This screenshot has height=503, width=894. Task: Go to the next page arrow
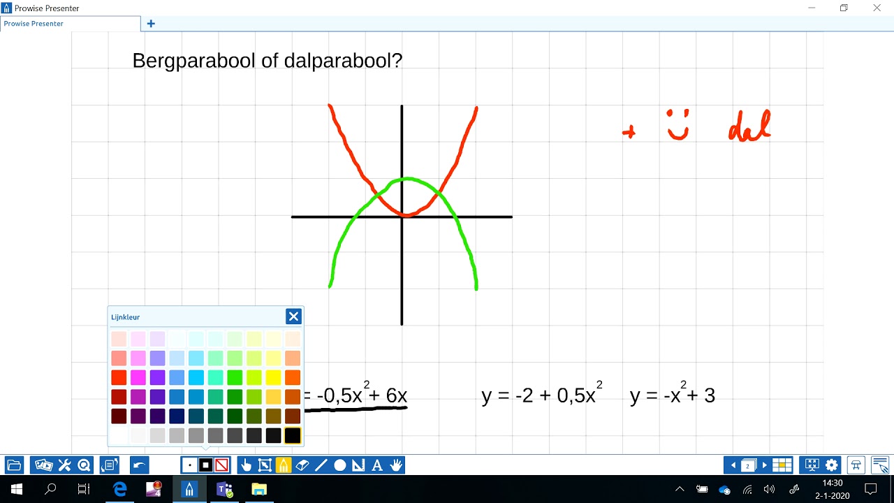[x=765, y=465]
